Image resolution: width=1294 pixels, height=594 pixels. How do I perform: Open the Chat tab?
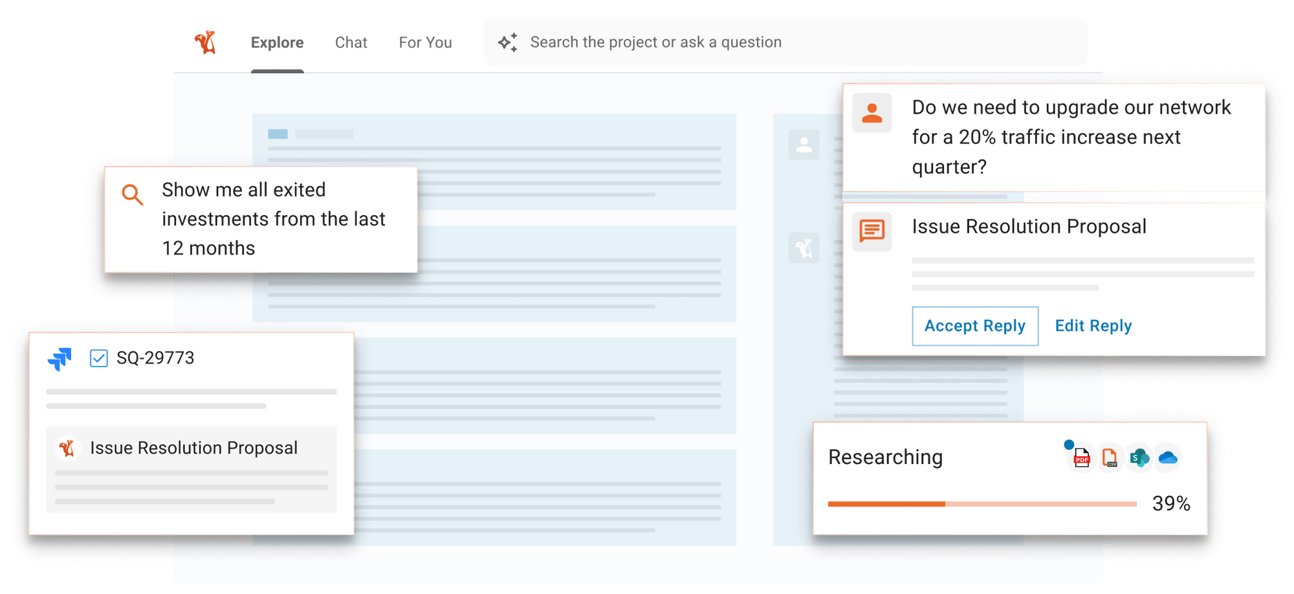351,43
